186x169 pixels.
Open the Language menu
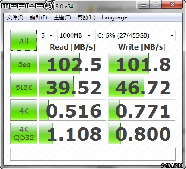pos(114,17)
